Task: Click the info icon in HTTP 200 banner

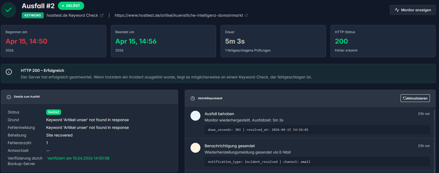Action: (9, 72)
